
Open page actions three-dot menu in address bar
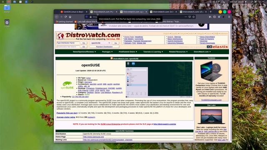click(x=186, y=17)
